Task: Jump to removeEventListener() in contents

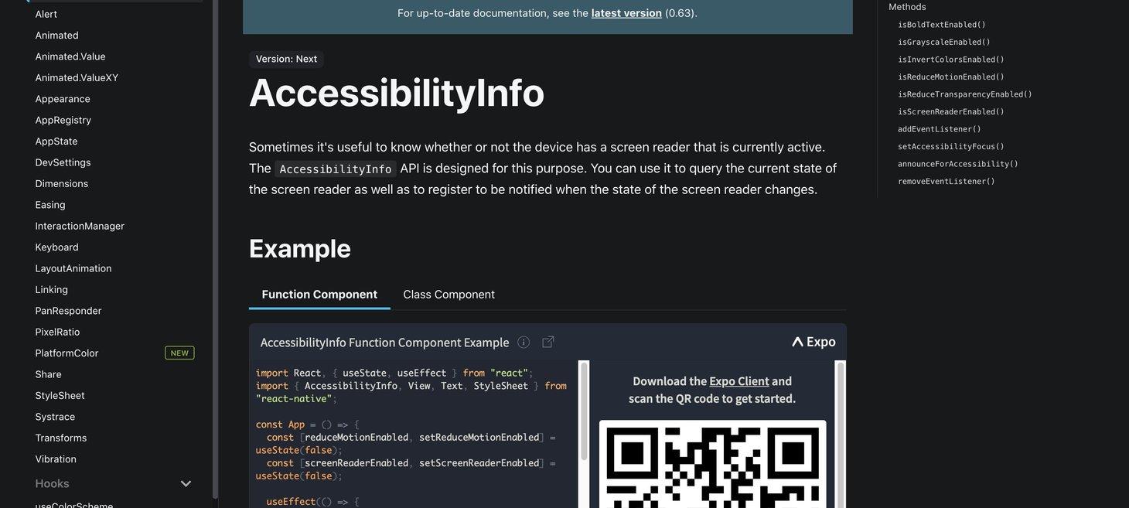Action: [x=947, y=181]
